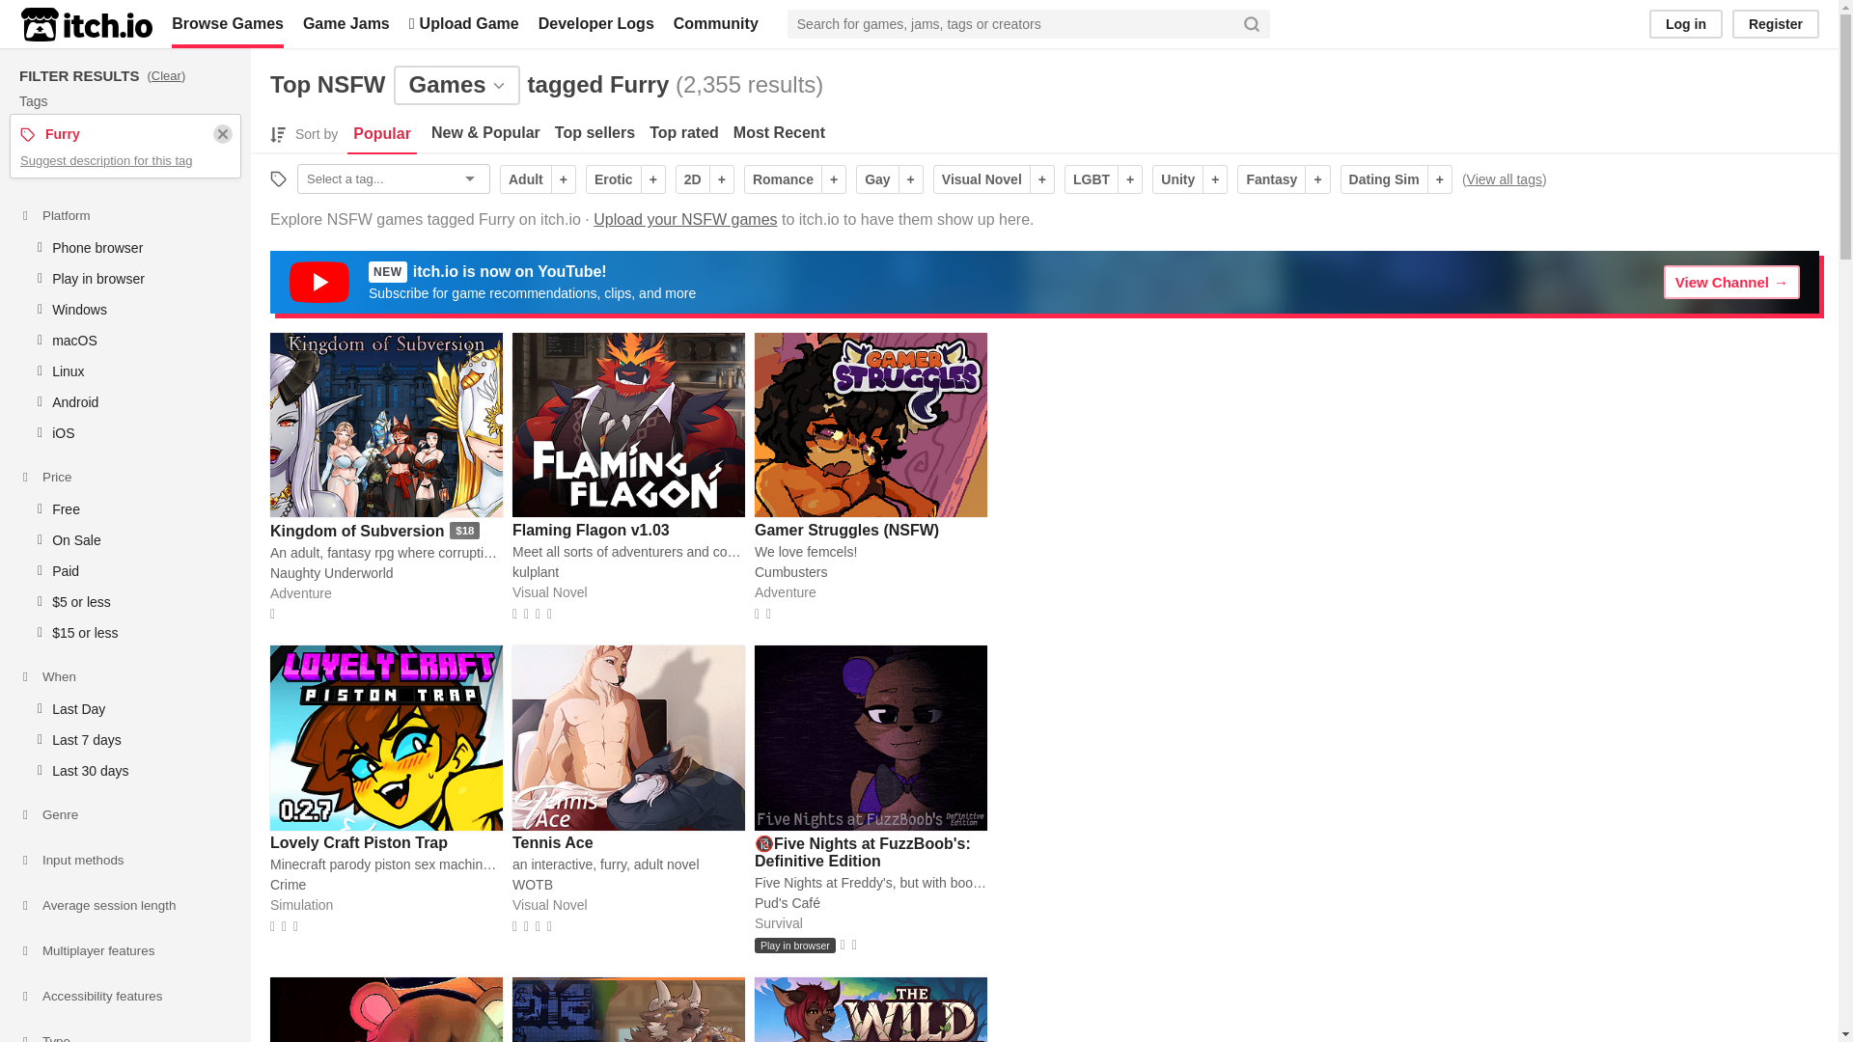Screen dimensions: 1853x1042
Task: Sort by Top sellers
Action: tap(595, 133)
